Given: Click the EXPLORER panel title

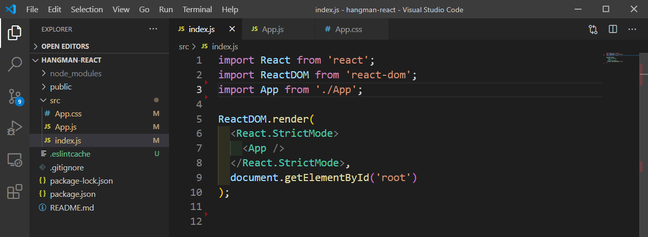Looking at the screenshot, I should pyautogui.click(x=57, y=29).
